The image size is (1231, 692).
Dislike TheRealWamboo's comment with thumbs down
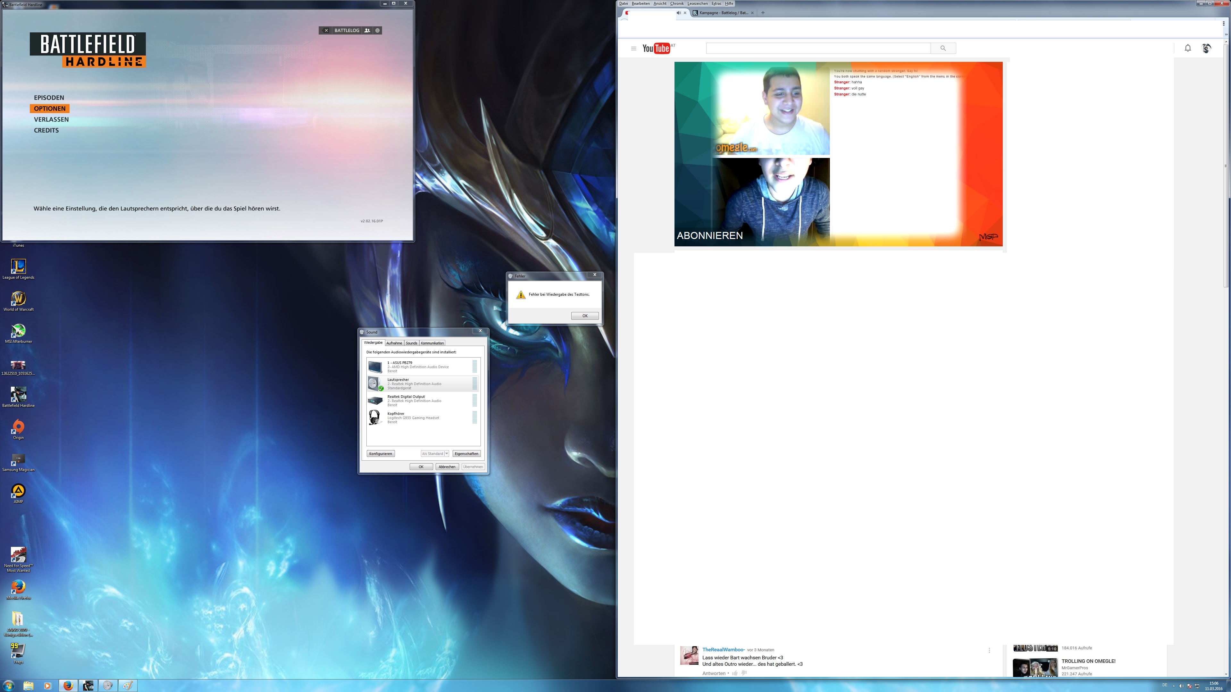tap(744, 673)
